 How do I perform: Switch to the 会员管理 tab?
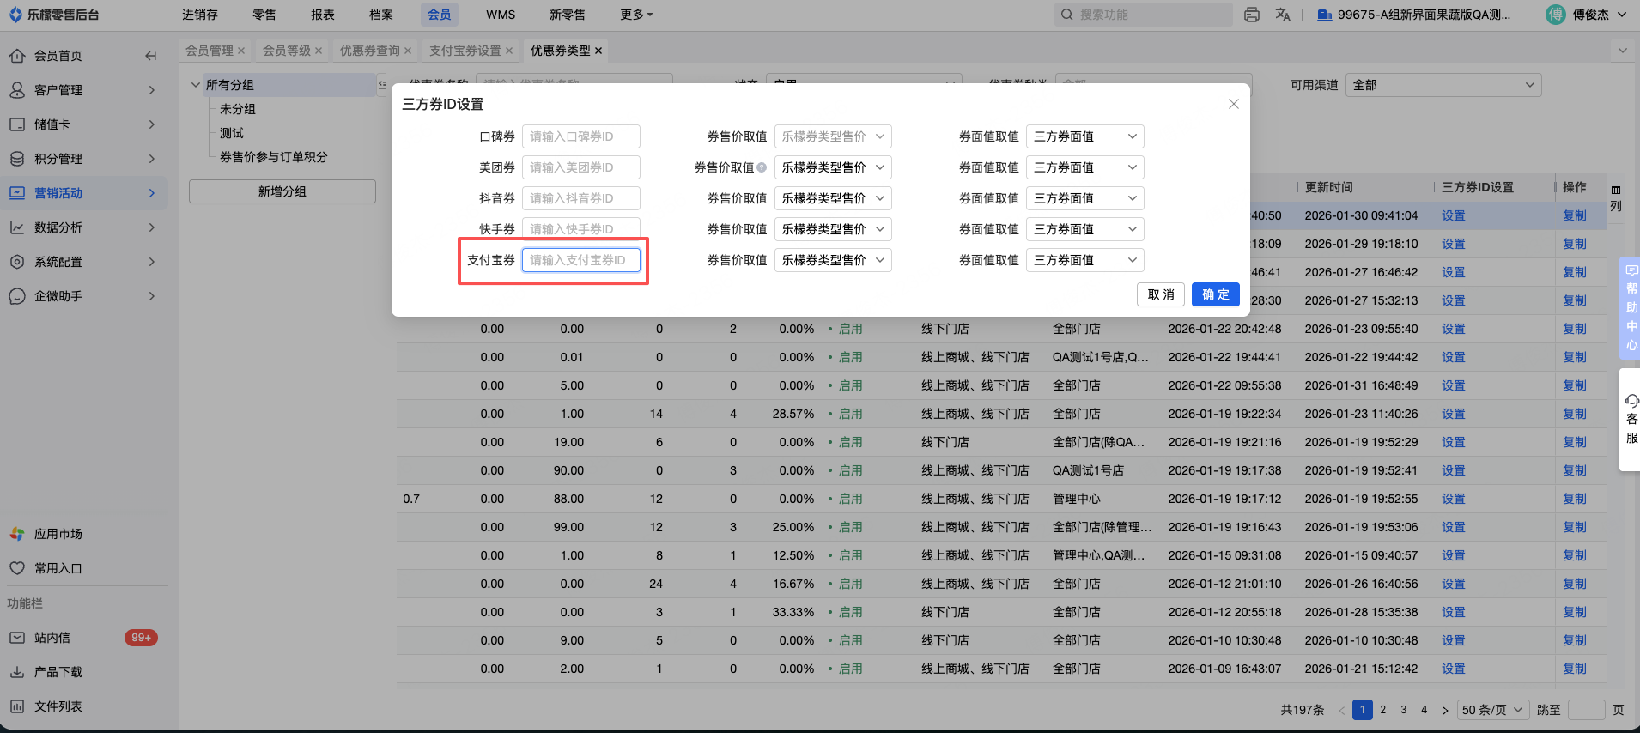(210, 51)
